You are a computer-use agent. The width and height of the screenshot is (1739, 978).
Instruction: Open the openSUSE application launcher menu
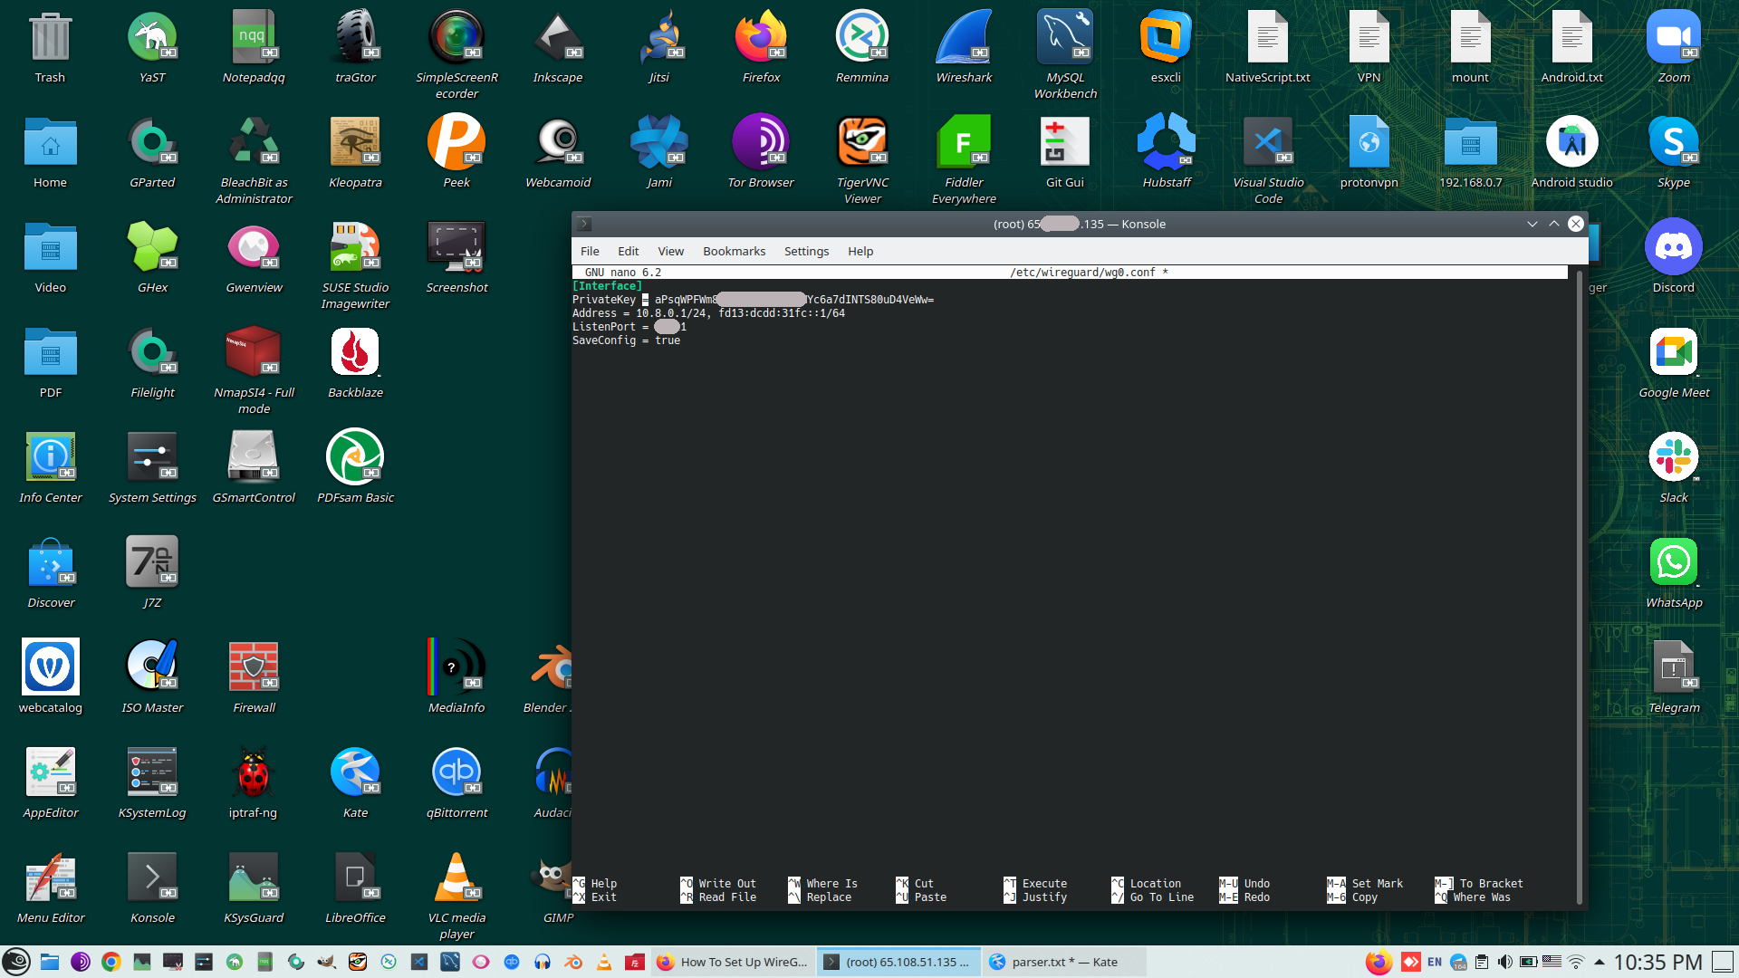16,962
